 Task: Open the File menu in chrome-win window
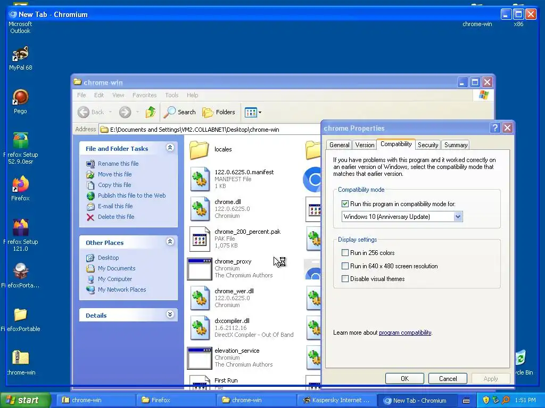(81, 95)
